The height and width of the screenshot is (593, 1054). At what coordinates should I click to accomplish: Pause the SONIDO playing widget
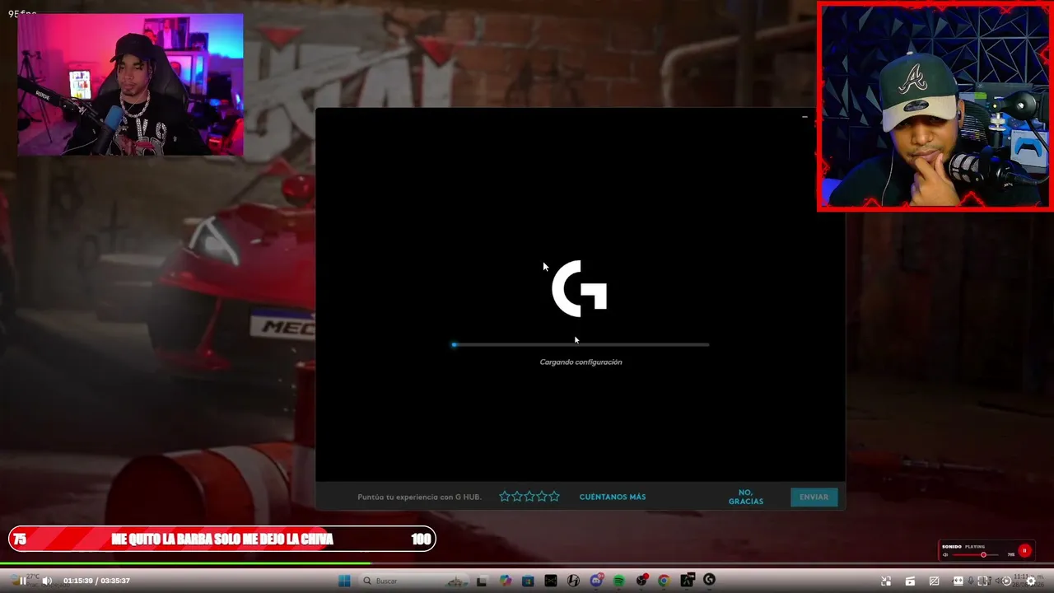(x=1024, y=550)
